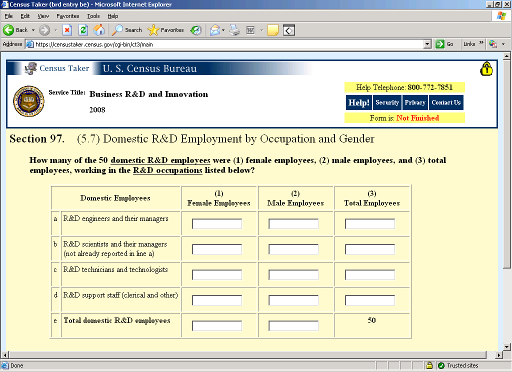
Task: Click Male field for R&D scientists
Action: 293,249
